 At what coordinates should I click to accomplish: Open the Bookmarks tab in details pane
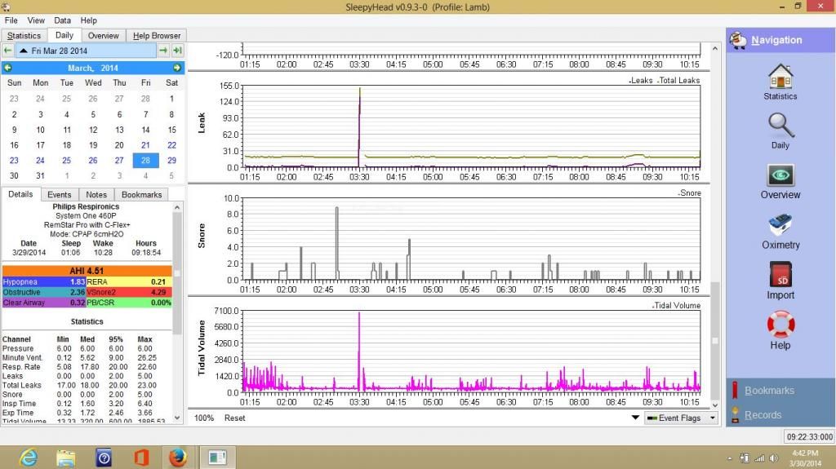point(141,194)
